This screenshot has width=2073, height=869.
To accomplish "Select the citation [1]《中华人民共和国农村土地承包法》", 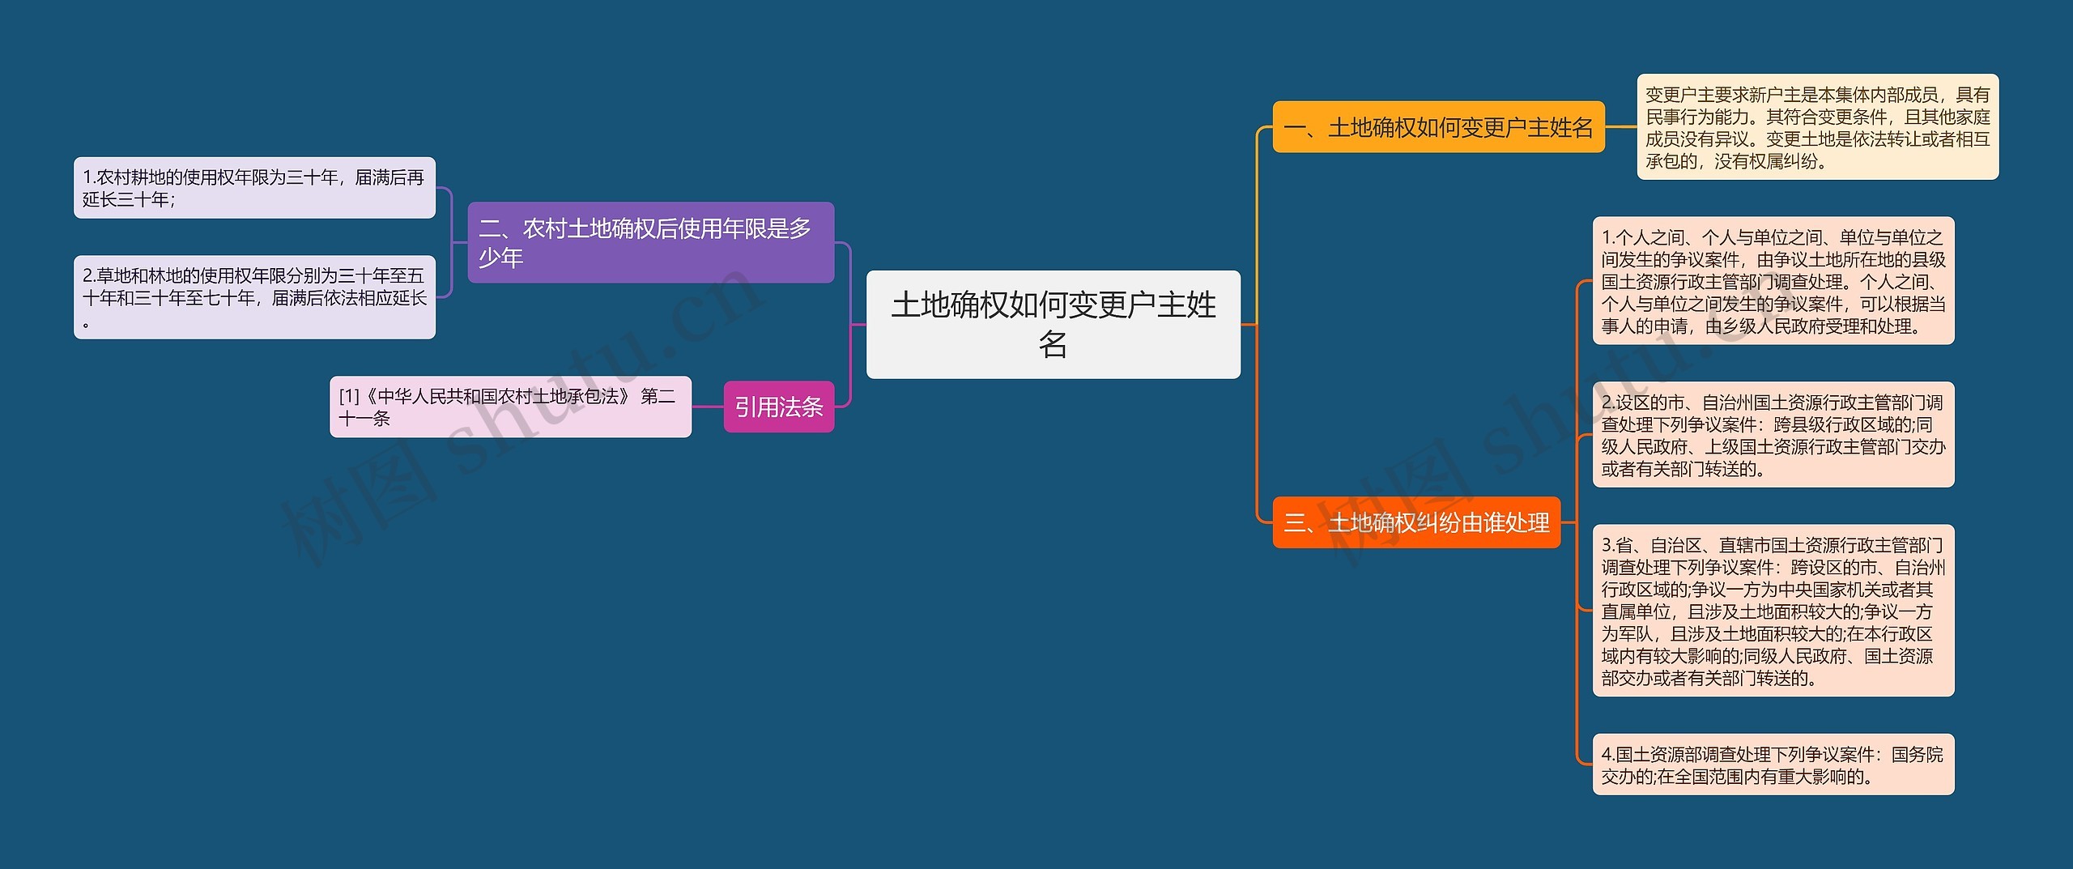I will click(510, 407).
